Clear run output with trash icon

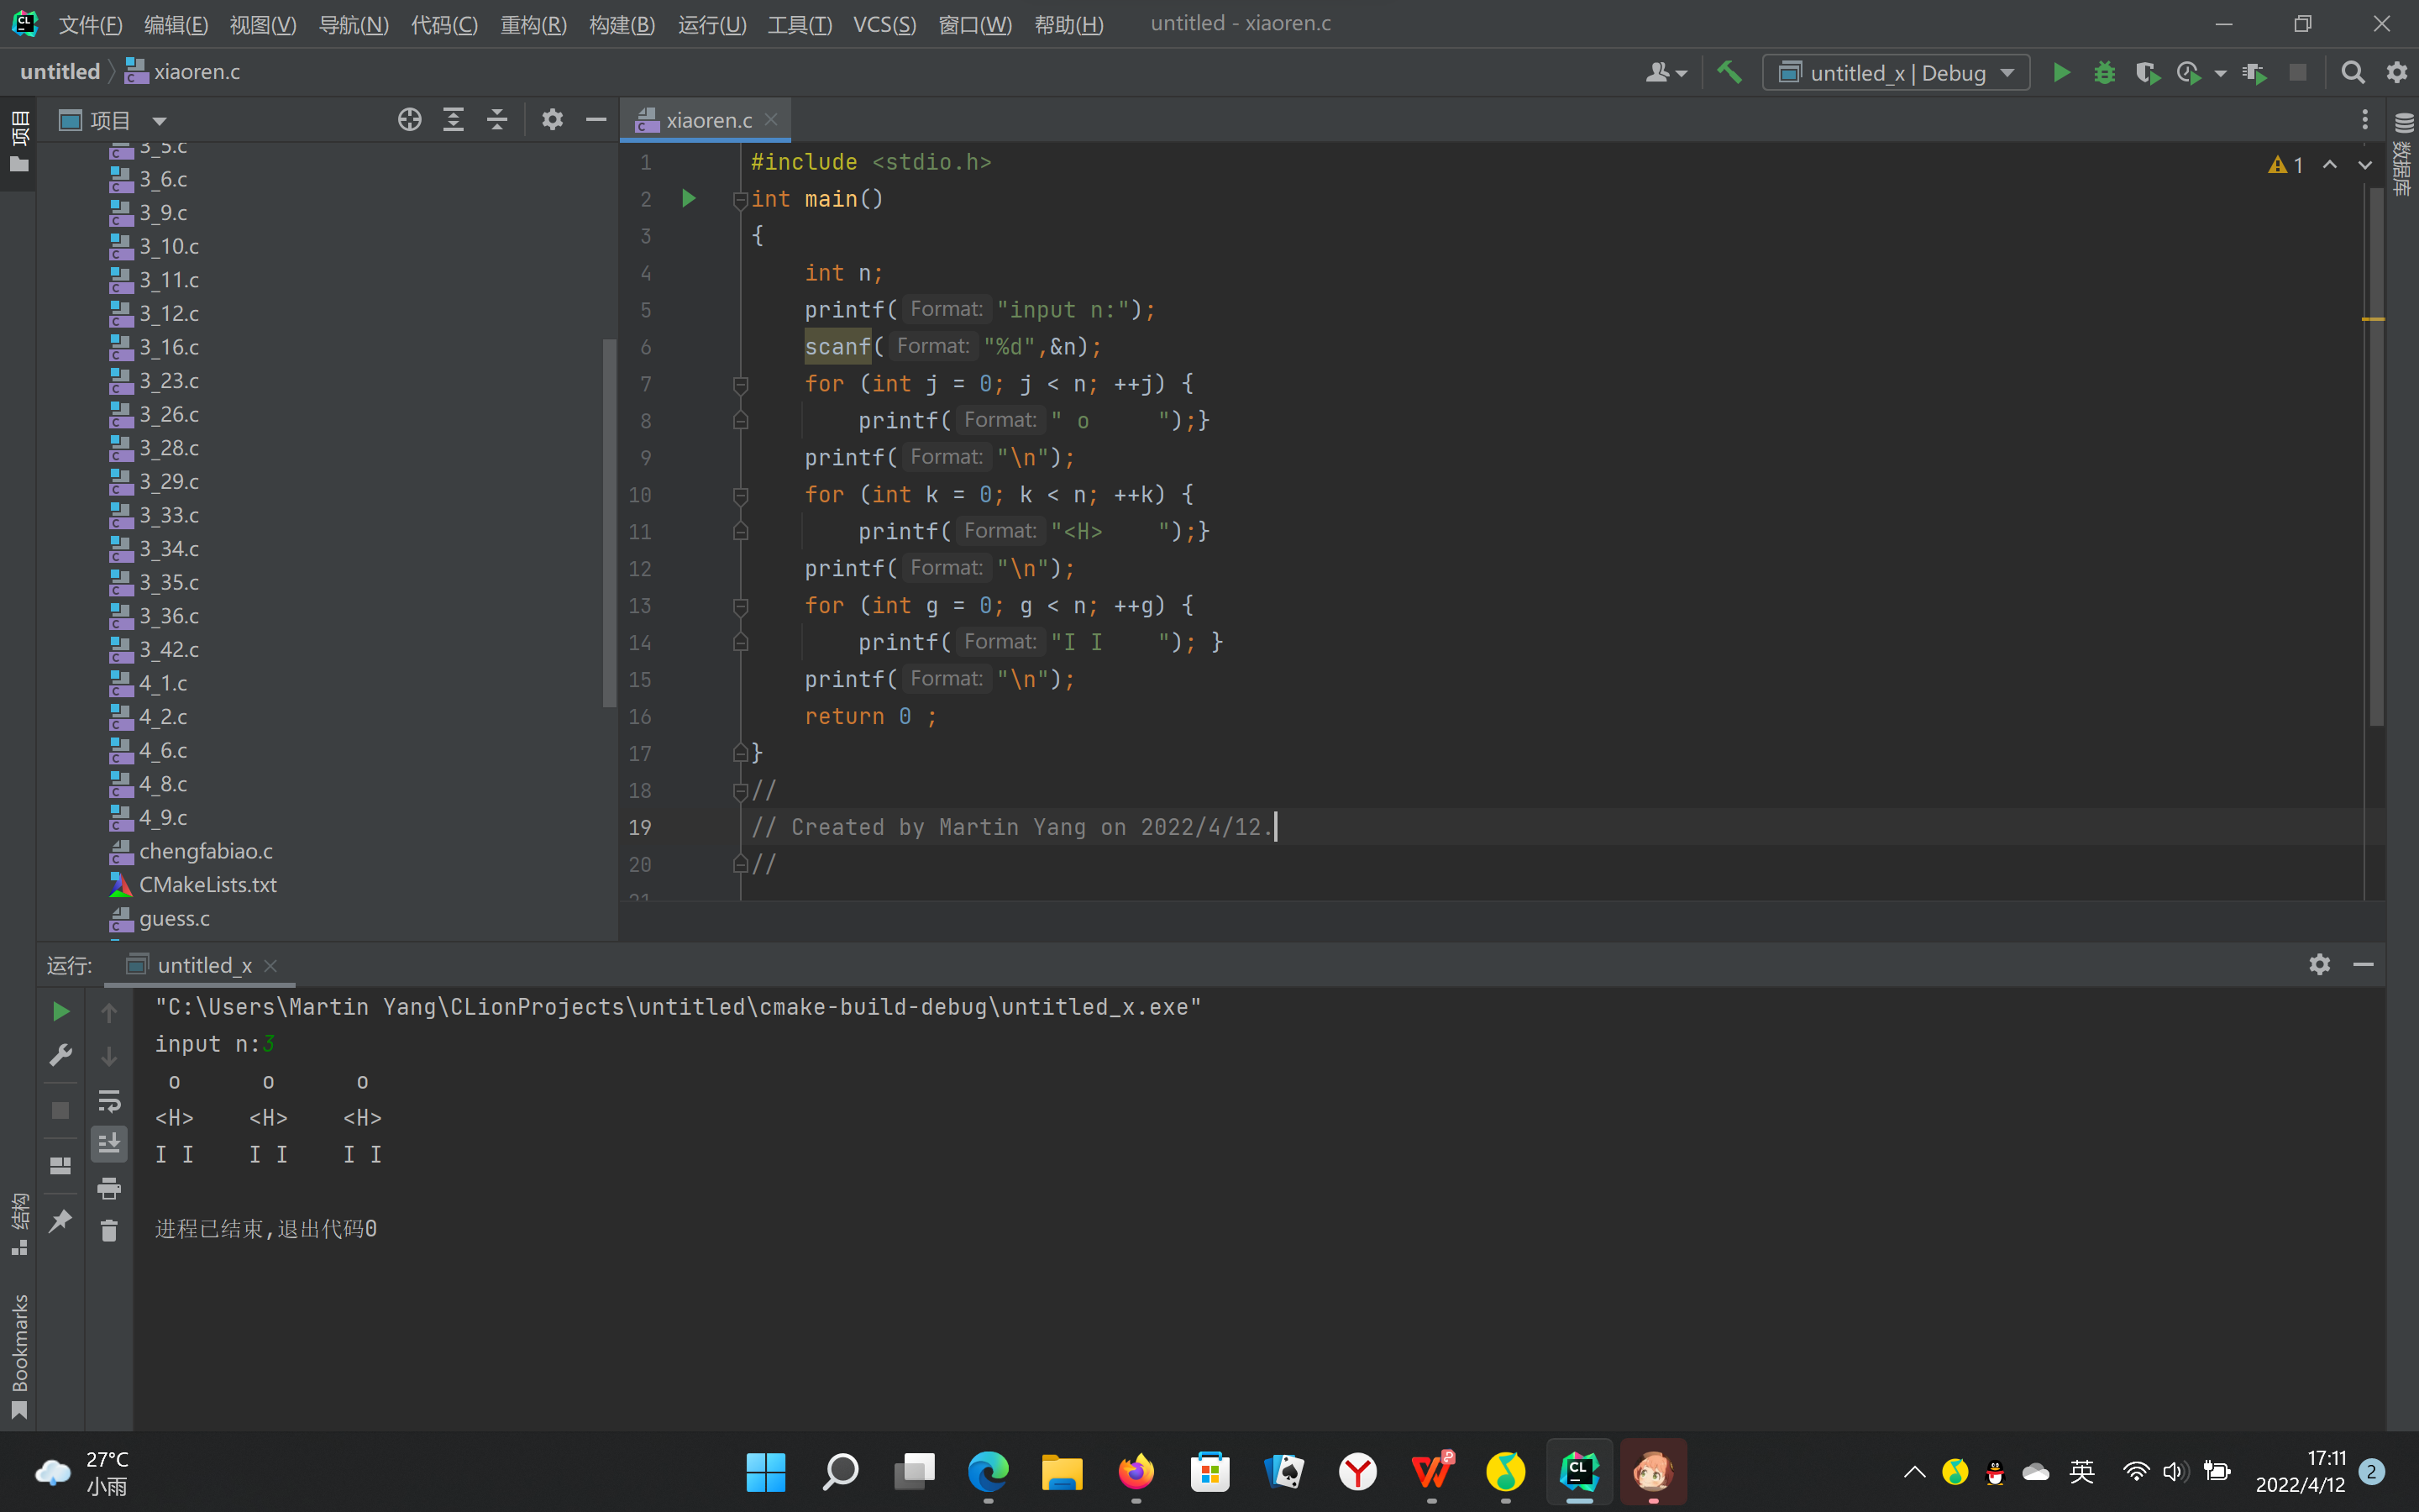[x=109, y=1230]
